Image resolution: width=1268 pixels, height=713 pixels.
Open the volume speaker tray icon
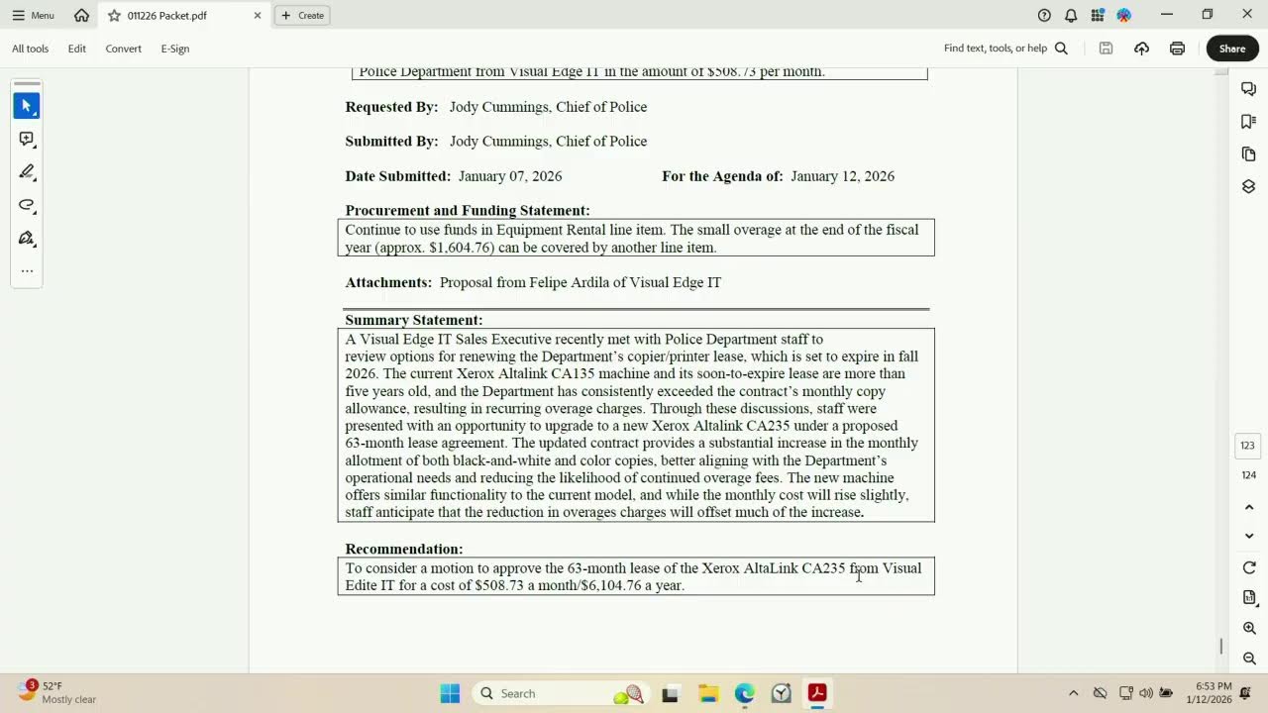click(1146, 693)
